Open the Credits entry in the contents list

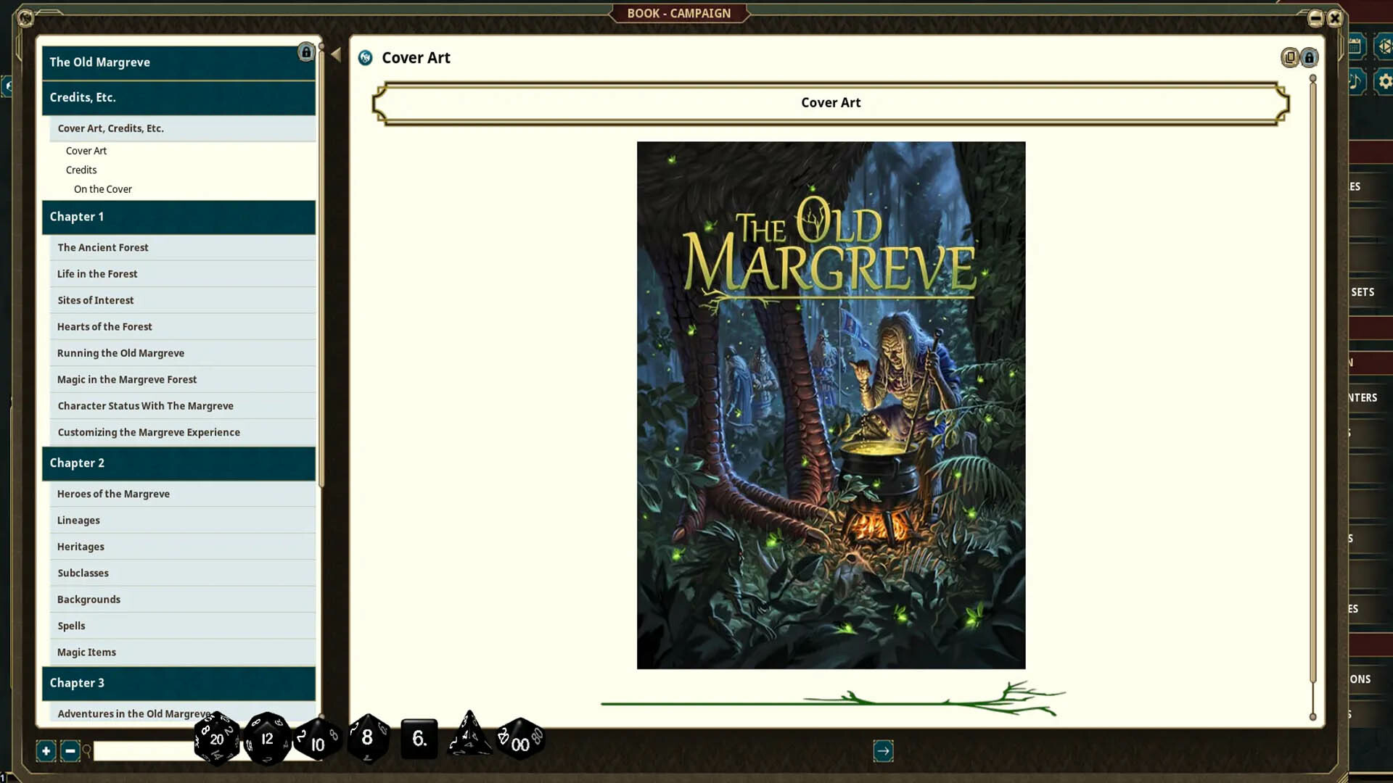[81, 170]
